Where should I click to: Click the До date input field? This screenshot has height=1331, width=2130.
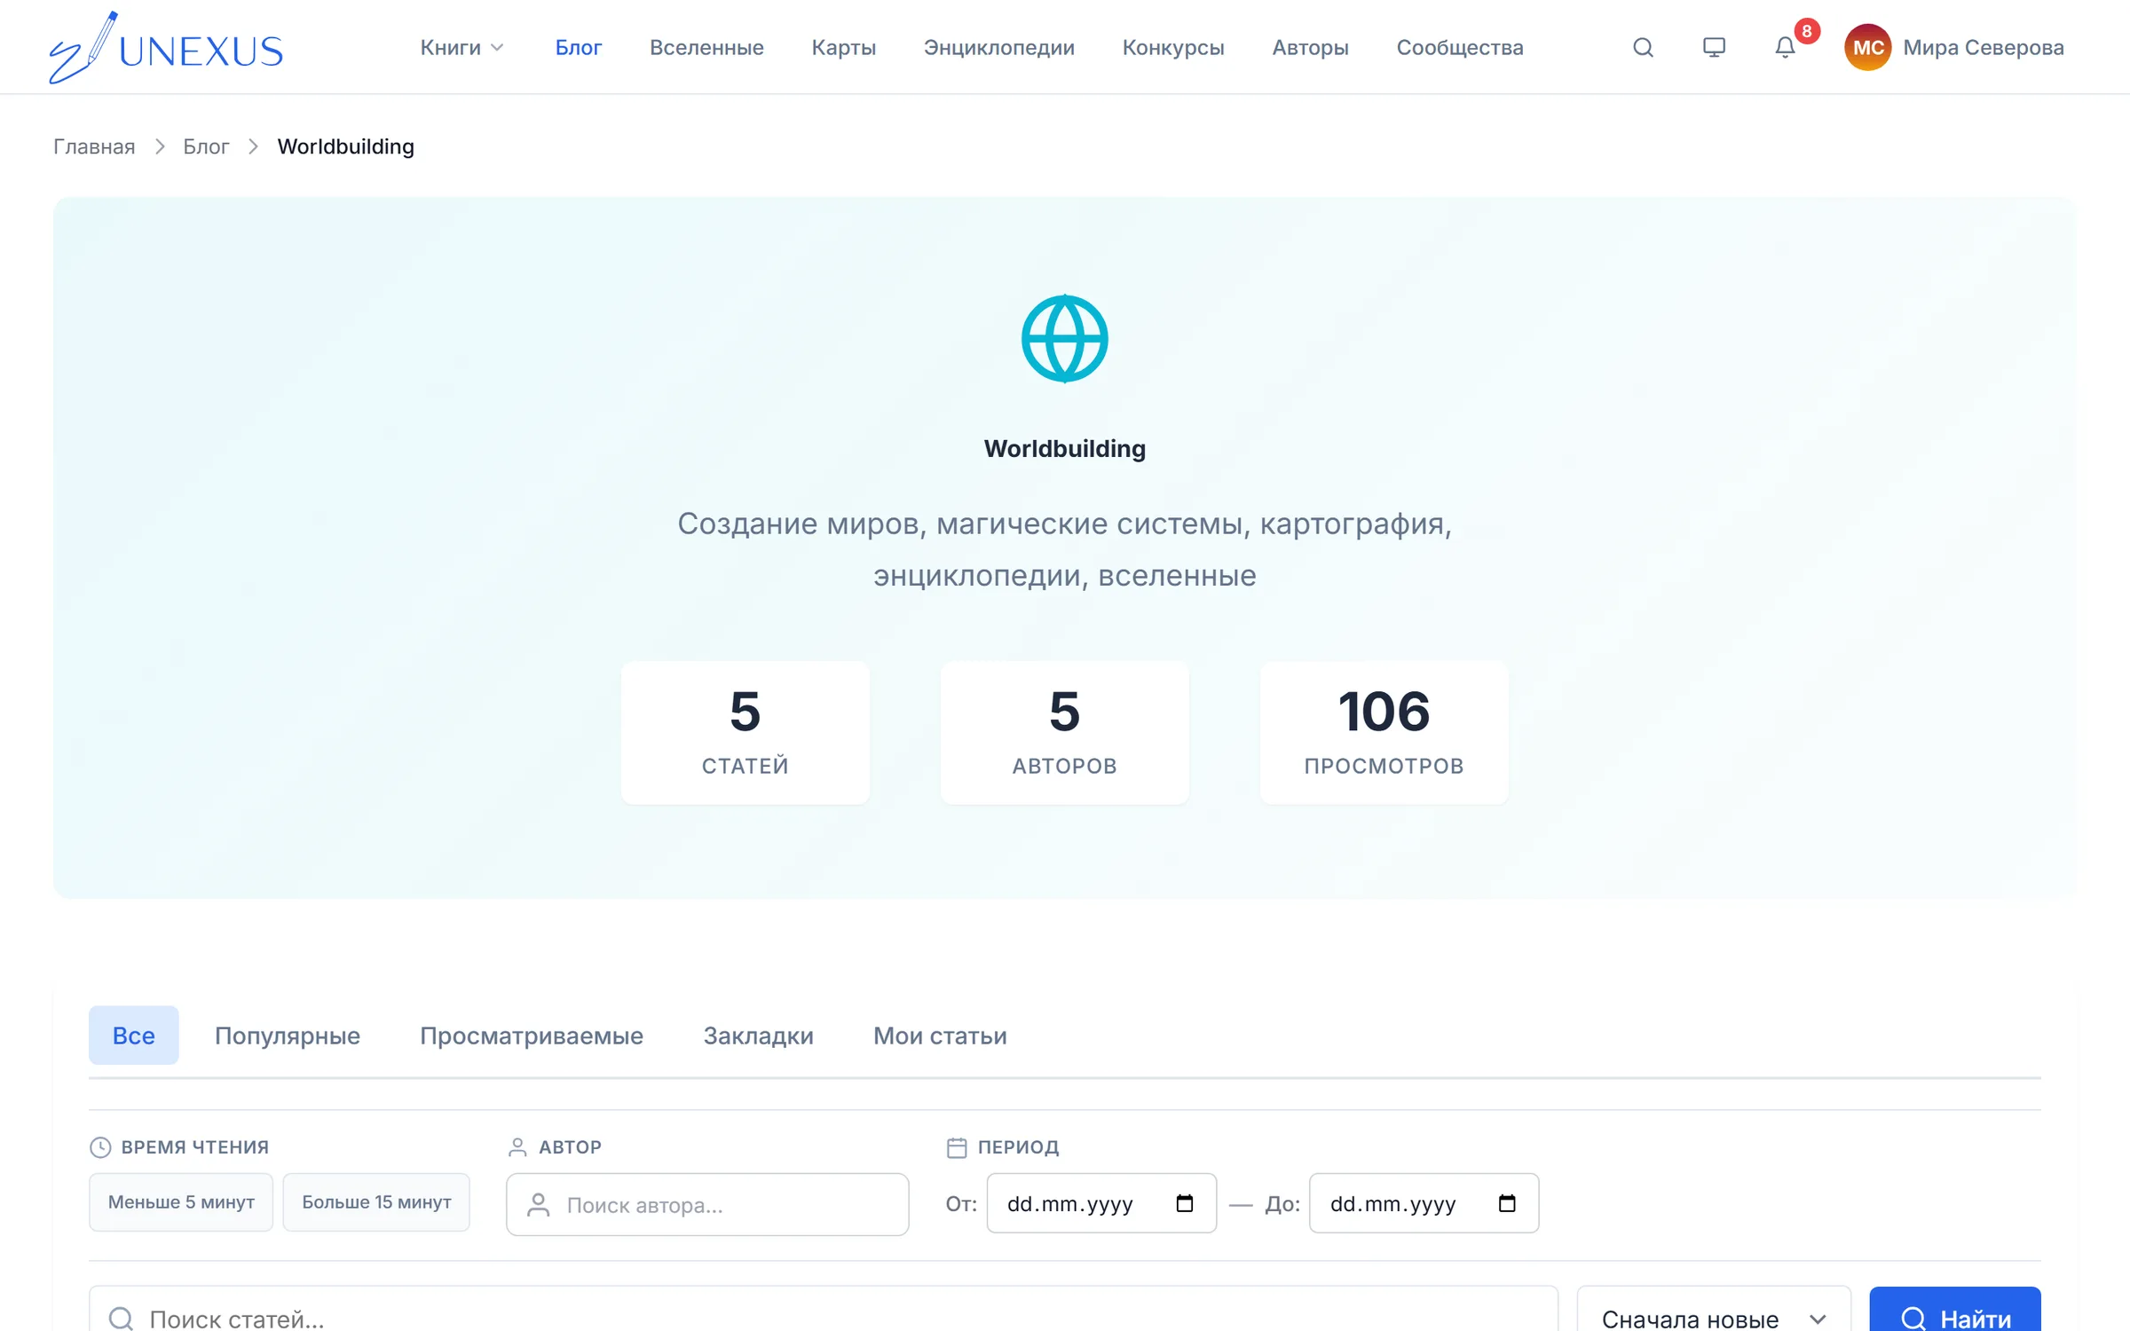pos(1424,1203)
